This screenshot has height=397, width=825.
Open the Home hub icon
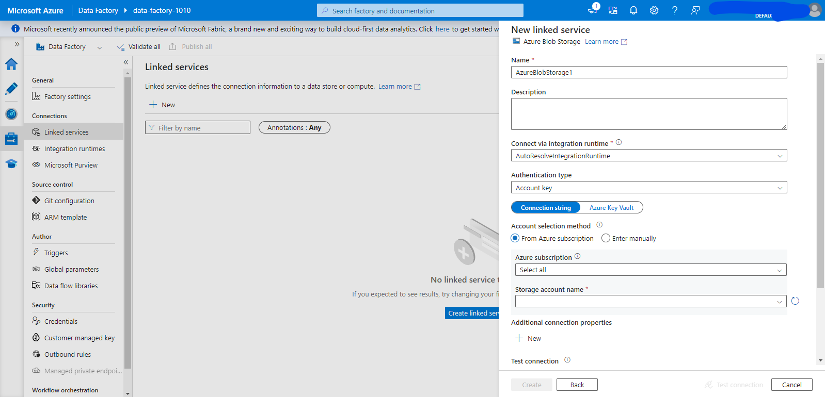(x=11, y=64)
